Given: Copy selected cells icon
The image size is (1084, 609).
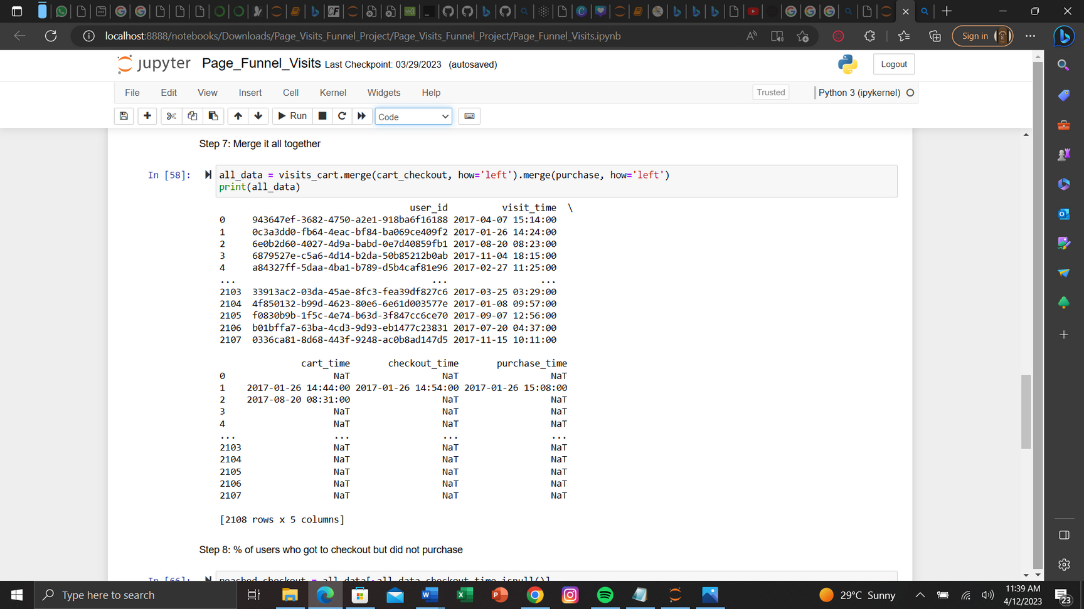Looking at the screenshot, I should [x=193, y=116].
